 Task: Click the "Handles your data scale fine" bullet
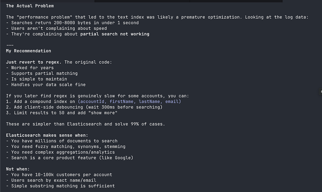point(48,84)
